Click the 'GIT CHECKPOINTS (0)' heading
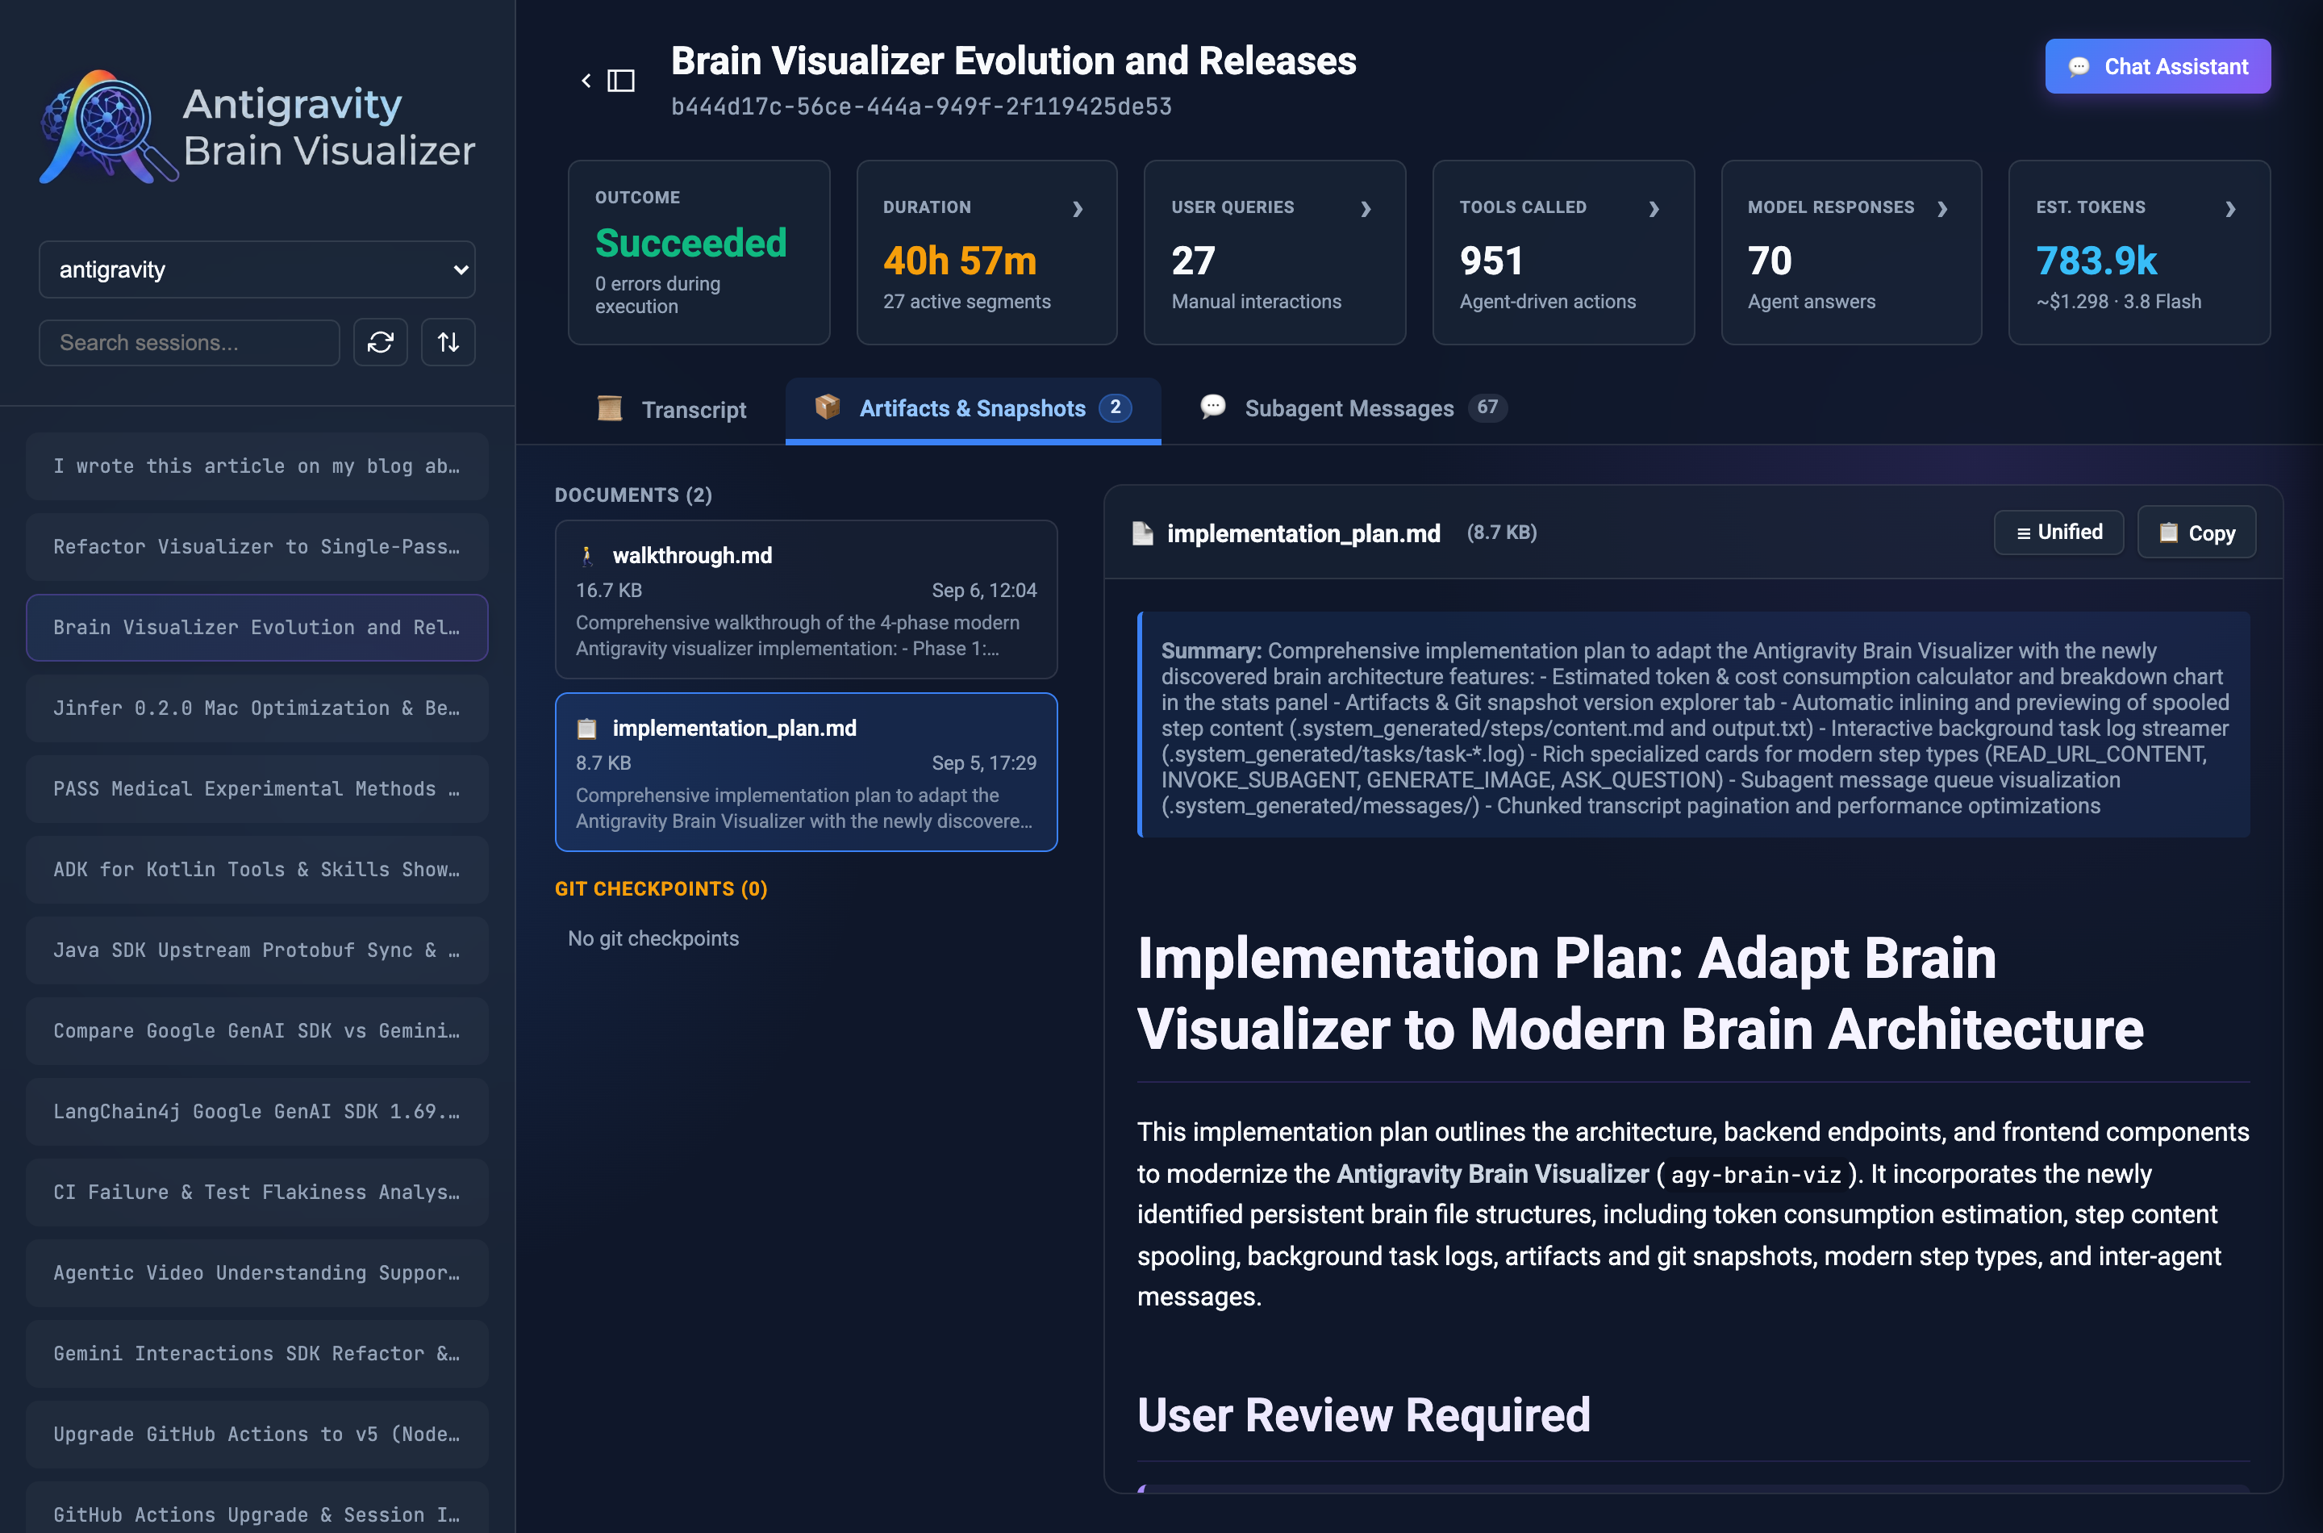Image resolution: width=2323 pixels, height=1533 pixels. tap(661, 888)
